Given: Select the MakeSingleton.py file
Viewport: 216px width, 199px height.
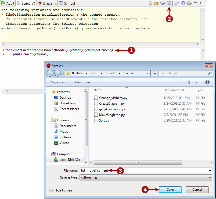Looking at the screenshot, I should coord(112,115).
